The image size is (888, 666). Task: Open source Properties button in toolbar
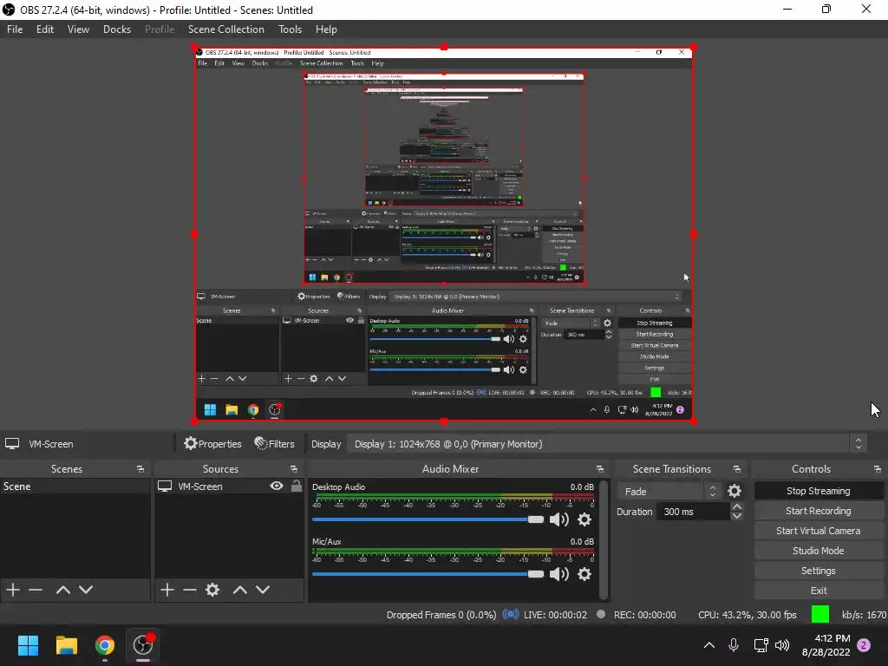(213, 444)
